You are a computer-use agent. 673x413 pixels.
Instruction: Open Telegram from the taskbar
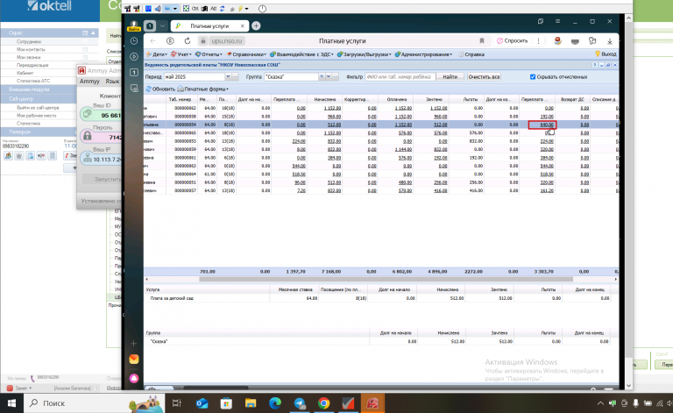click(x=300, y=403)
